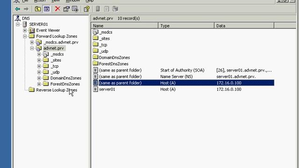Expand the _tcp tree node
299x168 pixels.
39,66
